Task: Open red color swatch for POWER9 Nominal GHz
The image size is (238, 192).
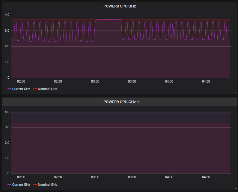Action: (x=35, y=185)
